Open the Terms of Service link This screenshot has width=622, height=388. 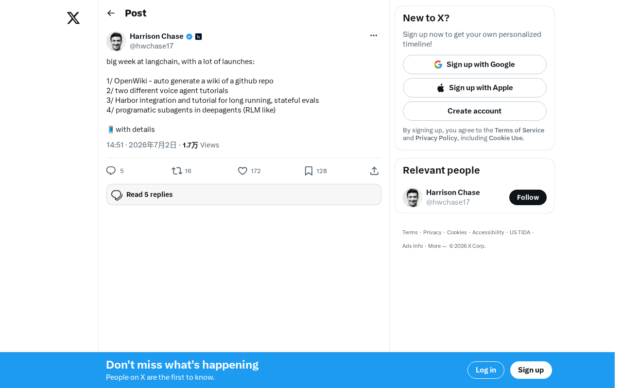(519, 130)
